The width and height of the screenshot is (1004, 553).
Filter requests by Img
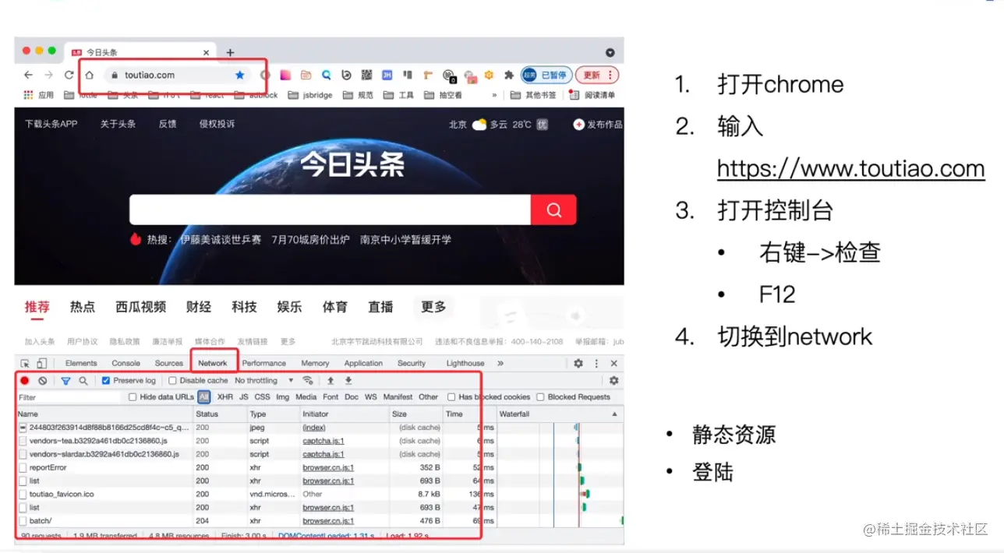(x=282, y=397)
